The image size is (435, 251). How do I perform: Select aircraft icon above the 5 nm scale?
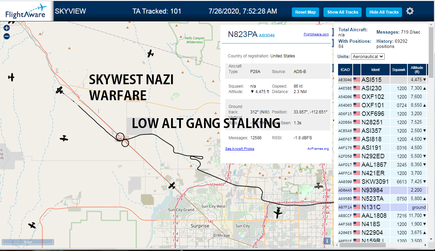[x=32, y=225]
